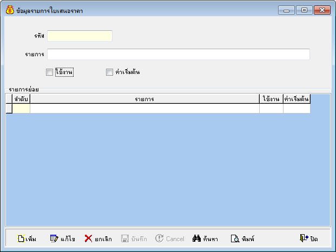Tick the ค่าเริ่มต้น checkbox
Image resolution: width=336 pixels, height=252 pixels.
click(109, 72)
